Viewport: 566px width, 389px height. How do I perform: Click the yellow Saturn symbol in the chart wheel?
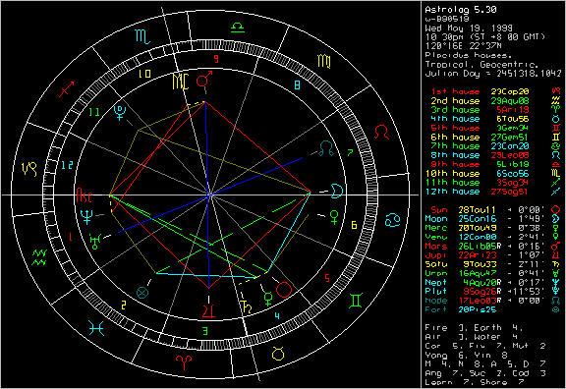(247, 306)
